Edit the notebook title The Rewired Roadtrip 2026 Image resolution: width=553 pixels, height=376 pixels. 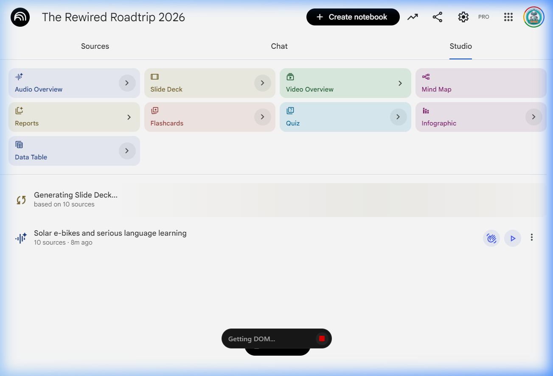[113, 17]
